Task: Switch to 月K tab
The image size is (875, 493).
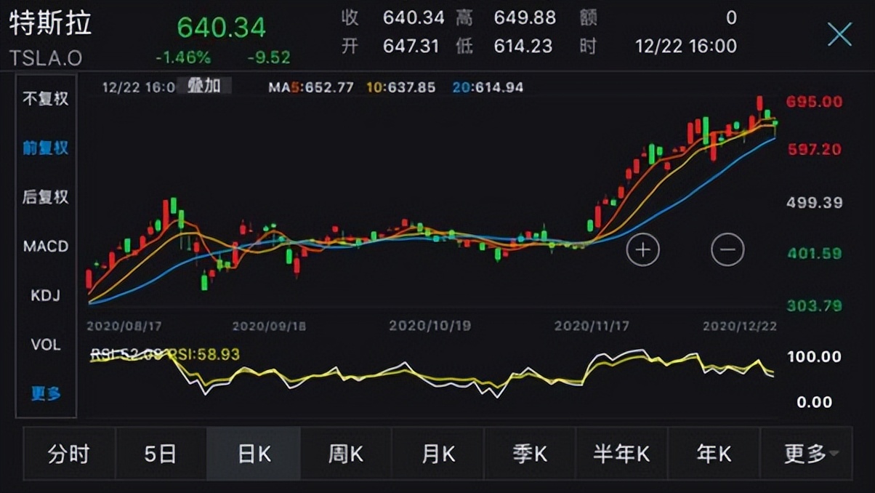Action: coord(437,454)
